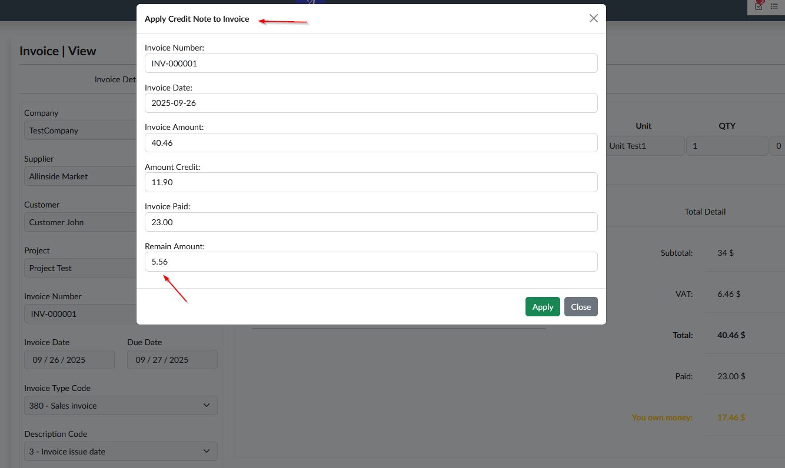Image resolution: width=785 pixels, height=468 pixels.
Task: Open the list menu icon in top bar
Action: [774, 6]
